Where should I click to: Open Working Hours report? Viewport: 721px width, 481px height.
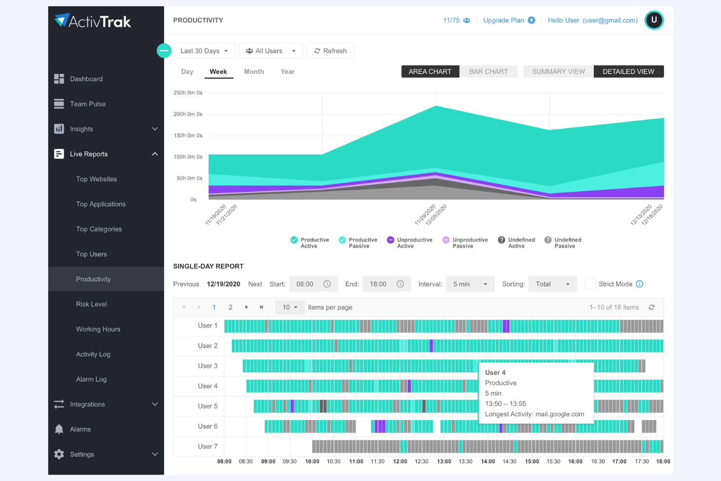point(98,329)
